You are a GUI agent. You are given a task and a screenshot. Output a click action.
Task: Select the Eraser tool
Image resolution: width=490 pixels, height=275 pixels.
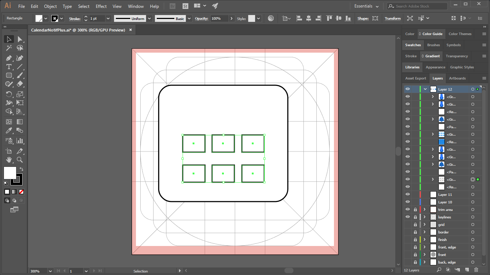[x=20, y=84]
